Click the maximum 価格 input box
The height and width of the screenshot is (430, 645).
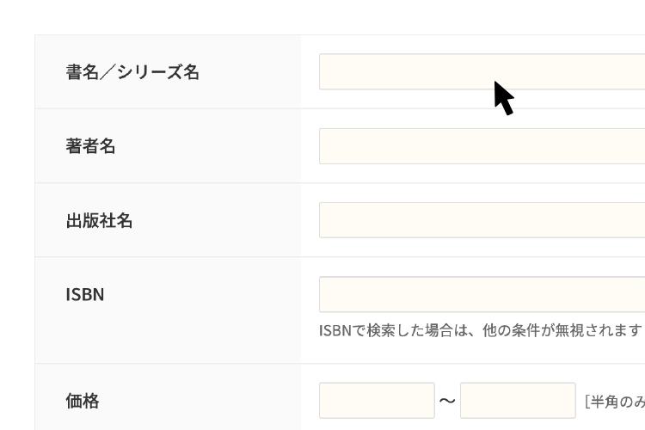click(x=518, y=401)
